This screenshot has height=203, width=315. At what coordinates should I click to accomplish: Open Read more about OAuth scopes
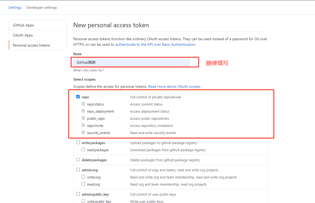[174, 86]
